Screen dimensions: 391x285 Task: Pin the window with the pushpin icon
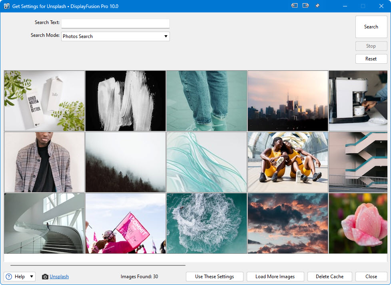click(317, 6)
